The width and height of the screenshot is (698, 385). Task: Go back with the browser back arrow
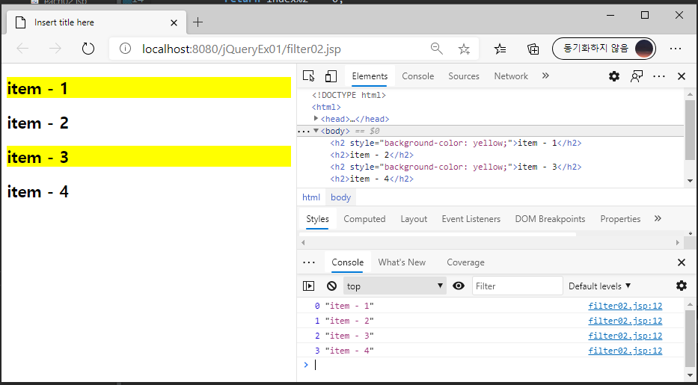click(22, 49)
